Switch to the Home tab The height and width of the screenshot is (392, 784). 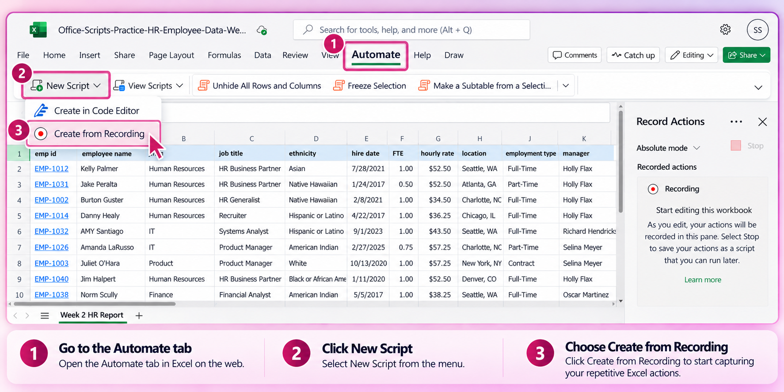tap(54, 55)
